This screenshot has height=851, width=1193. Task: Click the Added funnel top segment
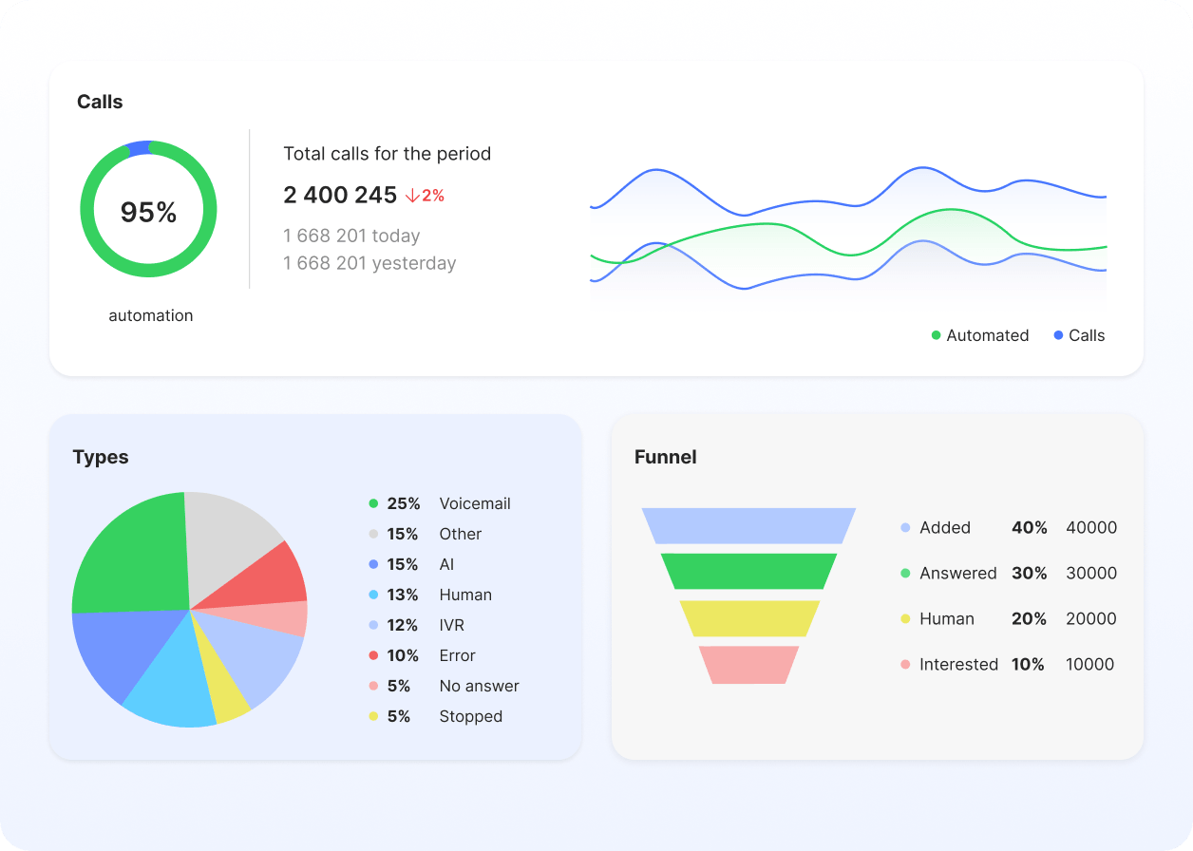click(748, 525)
